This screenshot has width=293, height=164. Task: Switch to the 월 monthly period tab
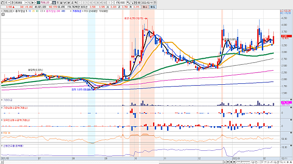coord(61,3)
